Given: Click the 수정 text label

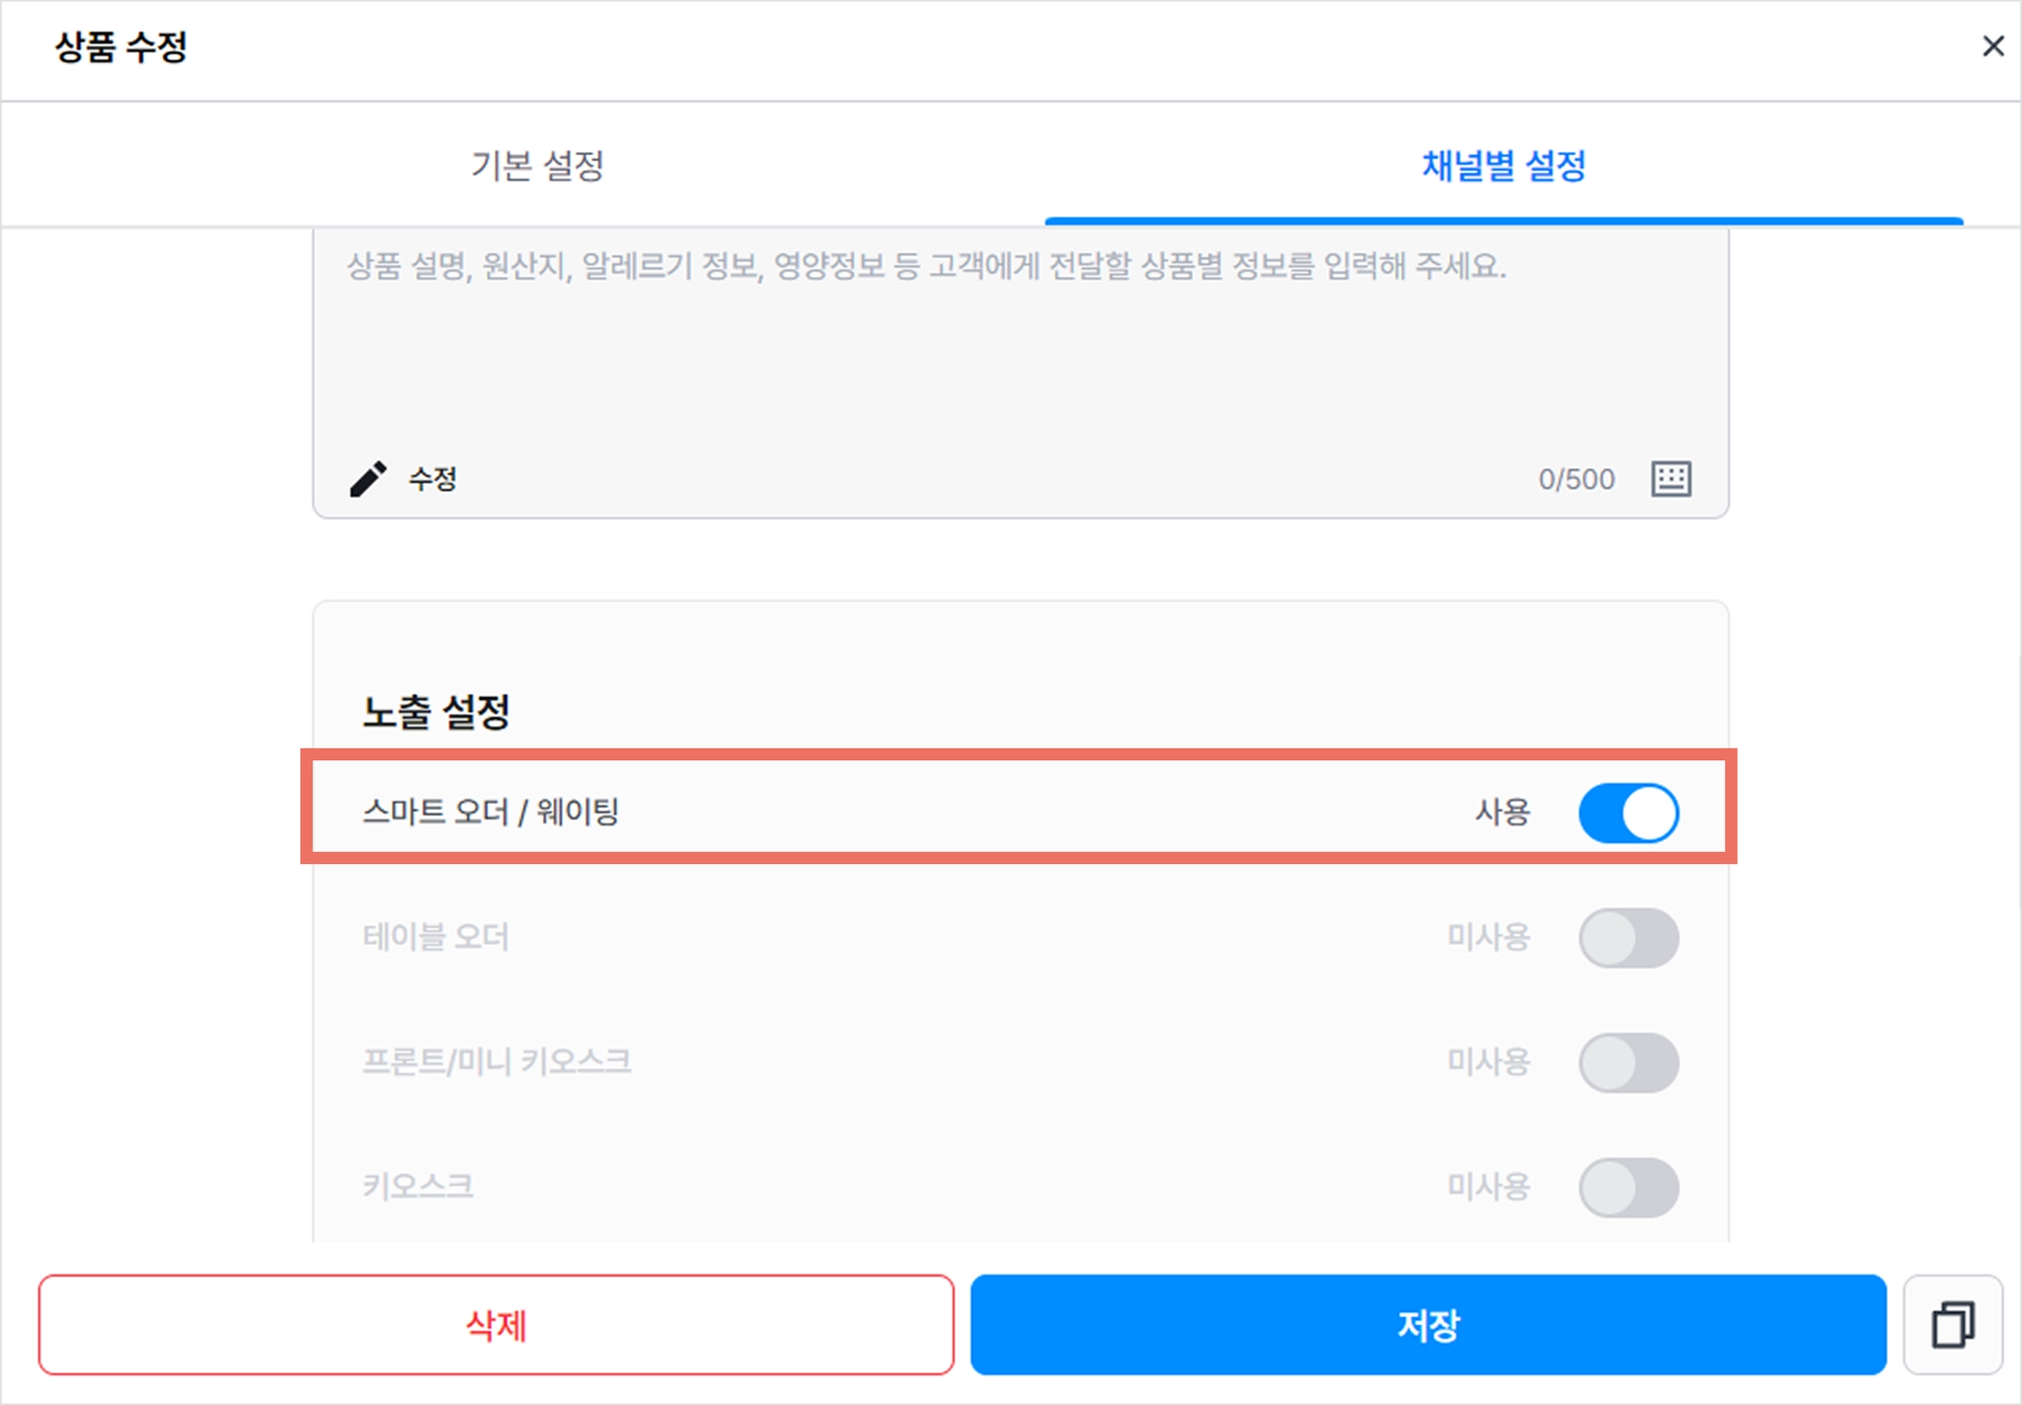Looking at the screenshot, I should coord(432,479).
